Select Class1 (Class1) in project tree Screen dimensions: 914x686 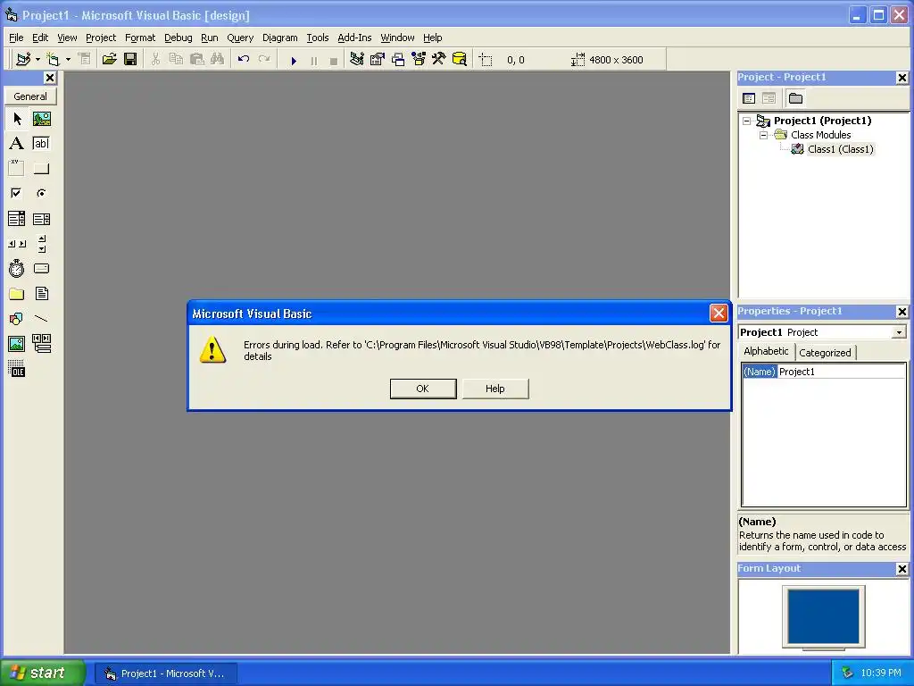coord(840,149)
